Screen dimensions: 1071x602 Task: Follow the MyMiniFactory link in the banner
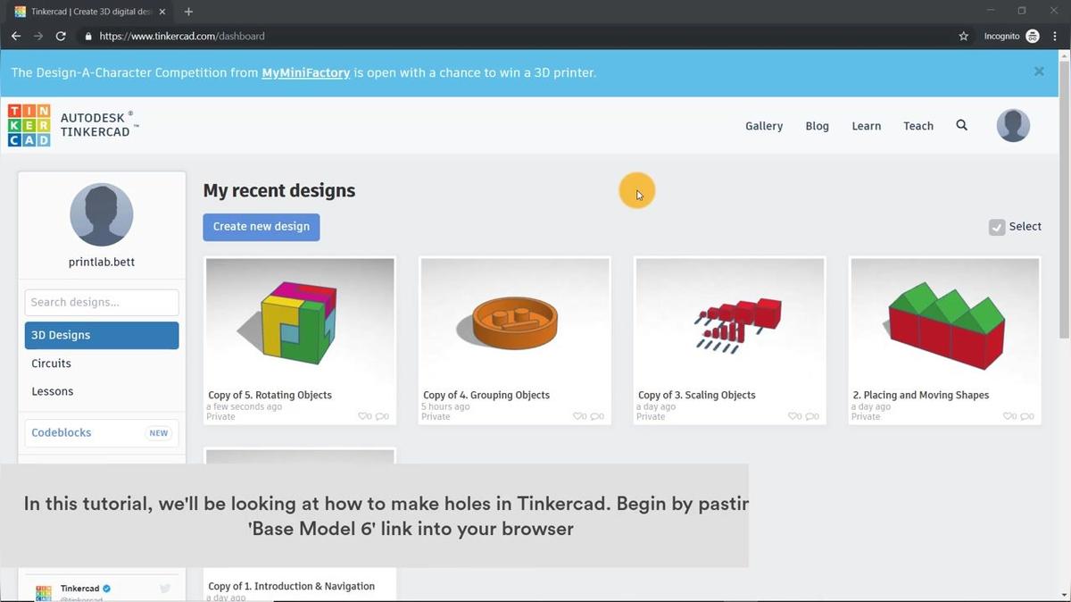[x=305, y=72]
